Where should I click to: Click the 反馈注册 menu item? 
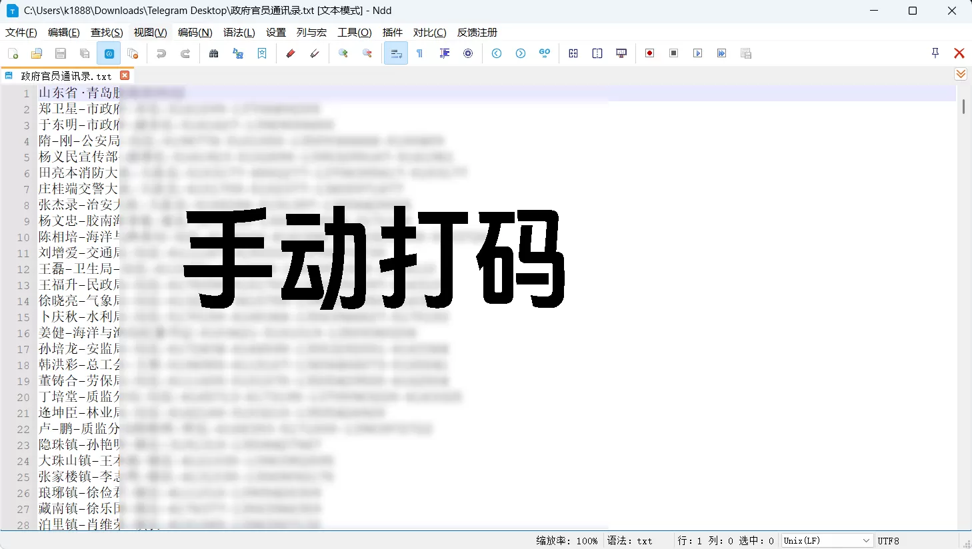[477, 32]
